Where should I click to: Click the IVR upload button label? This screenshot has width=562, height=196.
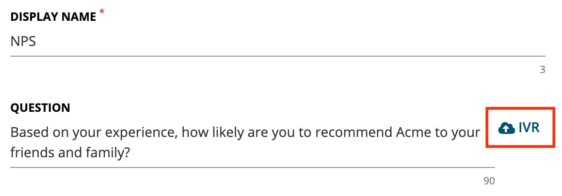tap(529, 128)
